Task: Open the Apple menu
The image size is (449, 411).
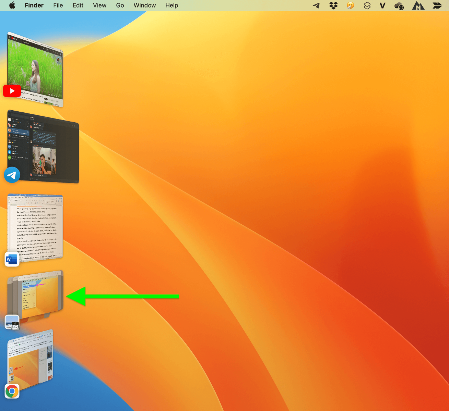Action: pyautogui.click(x=12, y=5)
